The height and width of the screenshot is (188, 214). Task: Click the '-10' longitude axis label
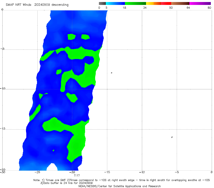142,172
